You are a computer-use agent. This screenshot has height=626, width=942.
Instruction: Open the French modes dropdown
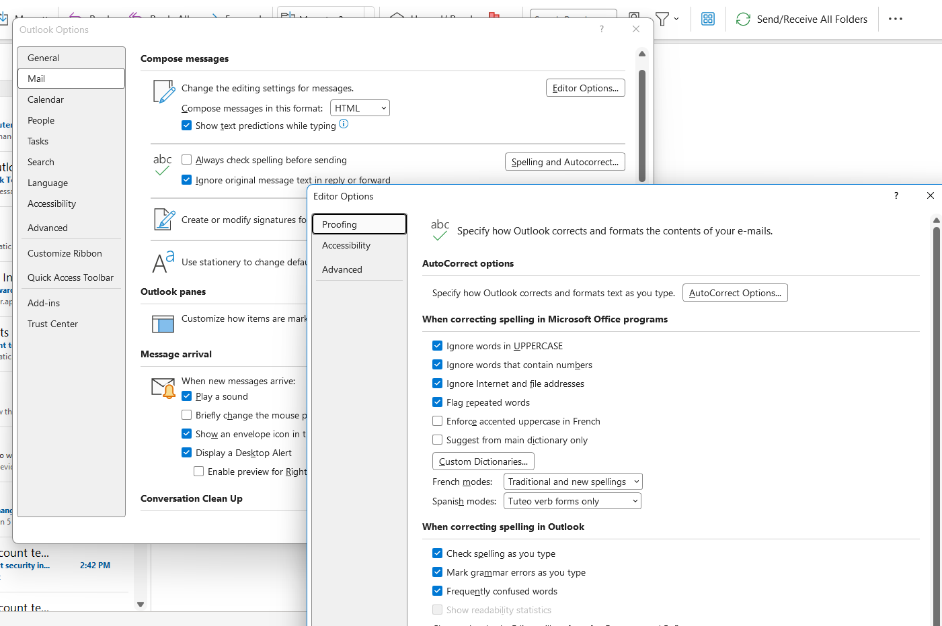click(573, 482)
